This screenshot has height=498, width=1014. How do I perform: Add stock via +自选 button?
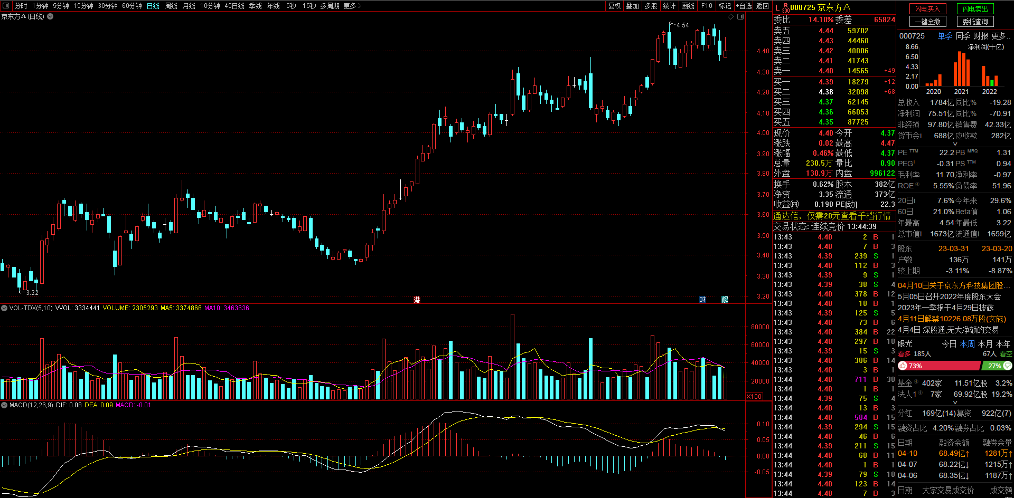(744, 6)
